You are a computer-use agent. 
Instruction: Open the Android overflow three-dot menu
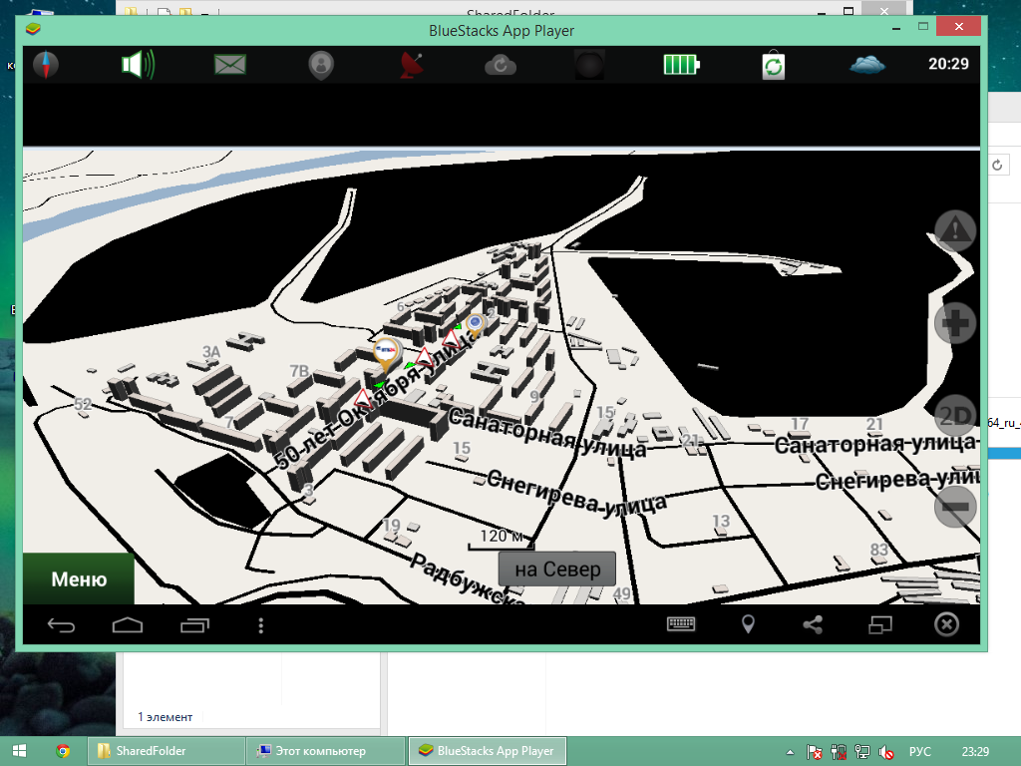coord(261,625)
